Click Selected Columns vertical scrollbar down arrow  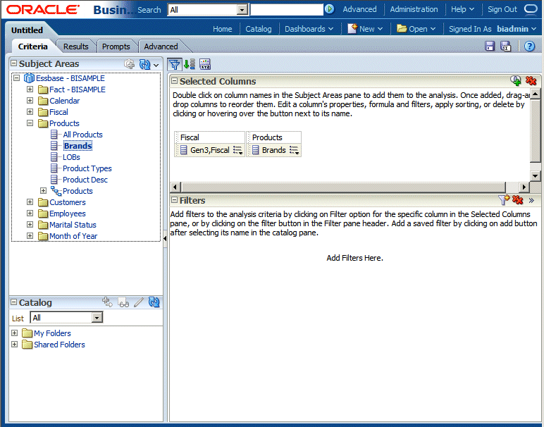coord(535,176)
